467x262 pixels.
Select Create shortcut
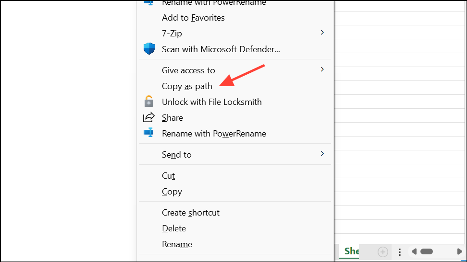(190, 213)
